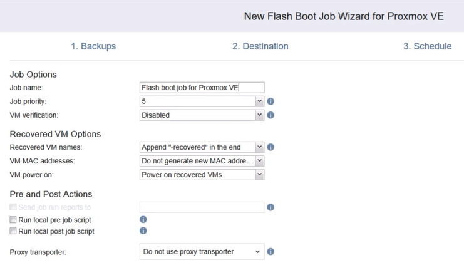
Task: Toggle the Send job run reports checkbox
Action: 13,207
